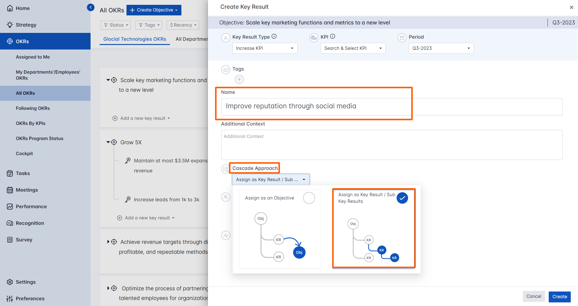The height and width of the screenshot is (306, 578).
Task: Click the Additional Context text area
Action: [x=391, y=145]
